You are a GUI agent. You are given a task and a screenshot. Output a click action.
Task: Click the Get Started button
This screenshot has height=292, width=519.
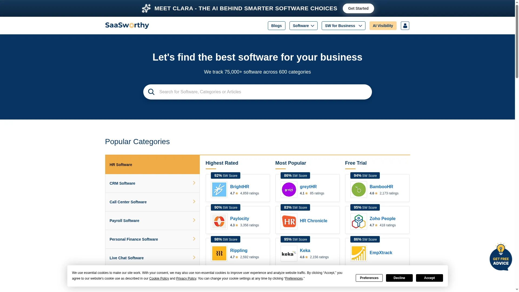tap(358, 8)
